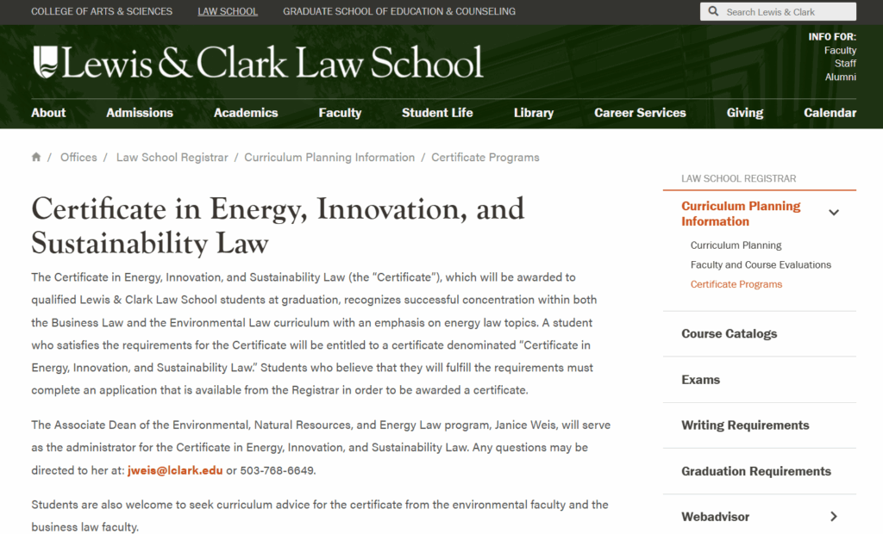Open the Calendar nav item

coord(830,113)
